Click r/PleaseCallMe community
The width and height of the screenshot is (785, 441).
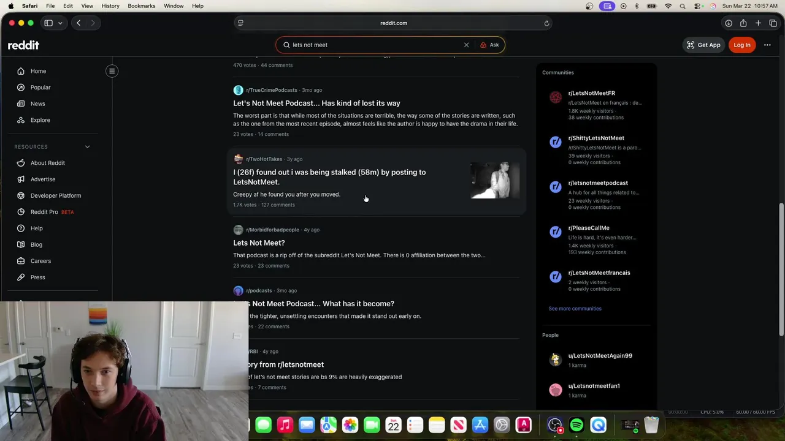tap(589, 228)
